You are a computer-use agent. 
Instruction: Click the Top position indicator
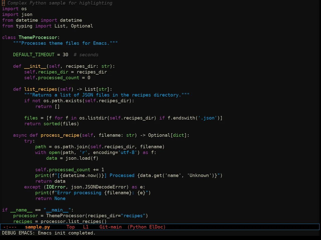click(x=70, y=227)
